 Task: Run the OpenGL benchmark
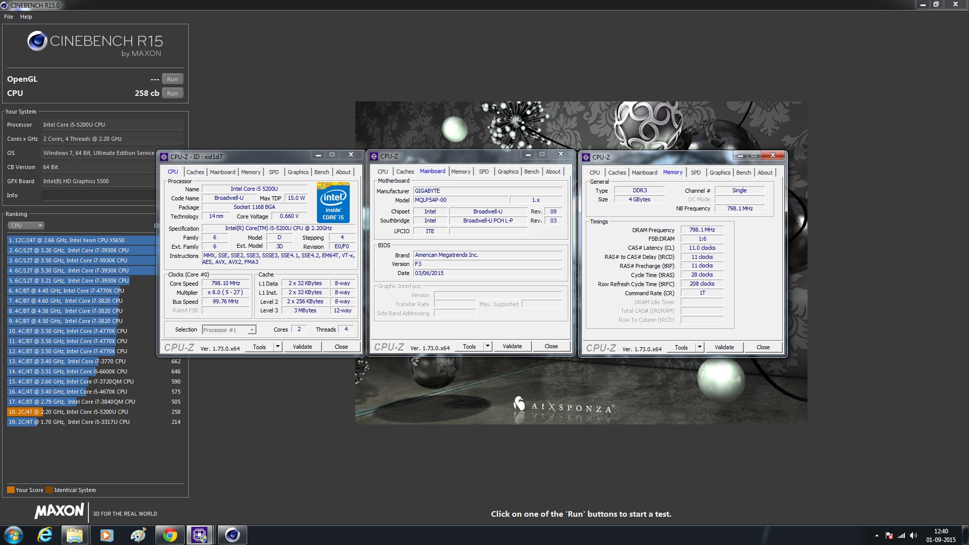172,79
